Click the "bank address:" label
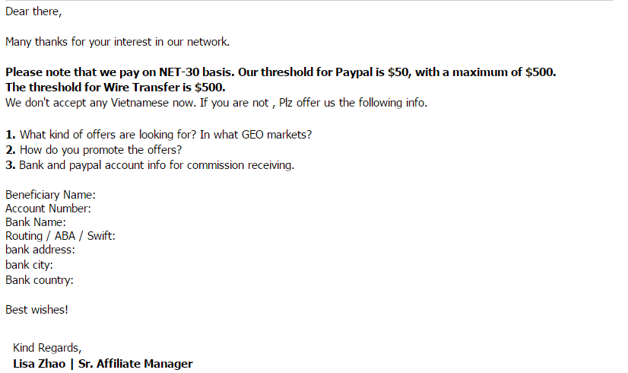 tap(40, 250)
